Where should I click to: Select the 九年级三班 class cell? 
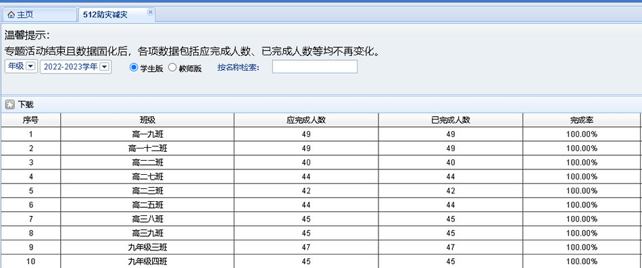click(147, 247)
